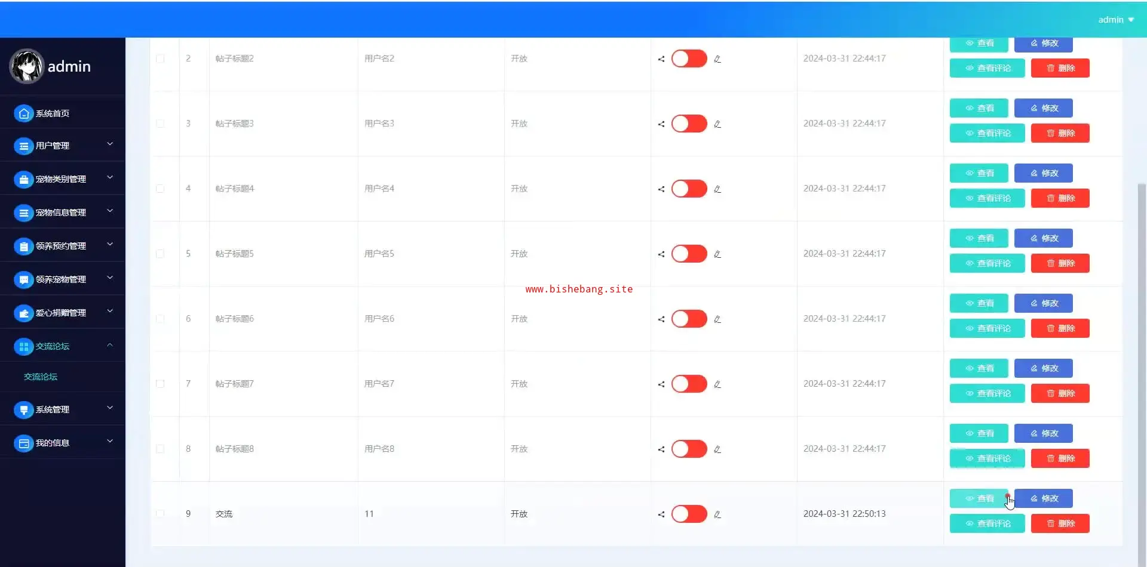
Task: Click the trash icon on 删除 for 帖子标题4
Action: coord(1051,198)
